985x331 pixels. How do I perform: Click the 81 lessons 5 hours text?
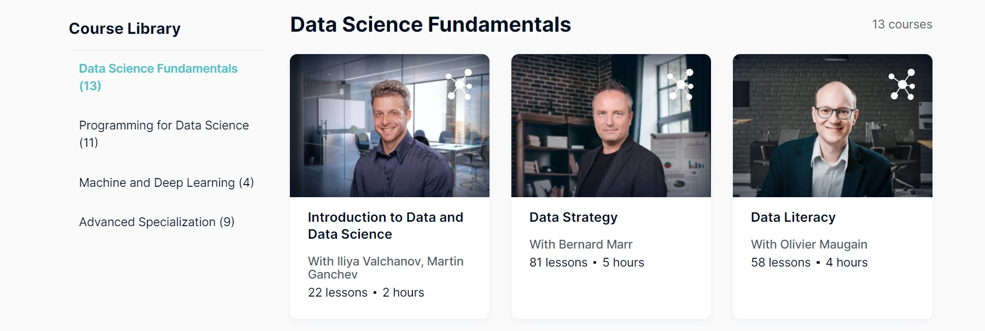pos(586,263)
